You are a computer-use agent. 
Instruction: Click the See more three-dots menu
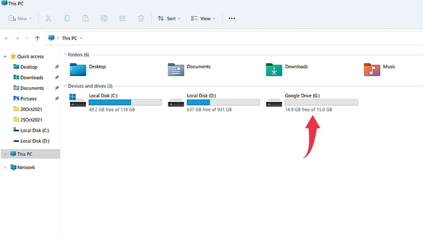coord(232,18)
